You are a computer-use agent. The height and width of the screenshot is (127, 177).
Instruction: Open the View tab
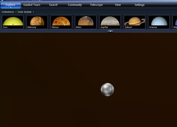[118, 5]
